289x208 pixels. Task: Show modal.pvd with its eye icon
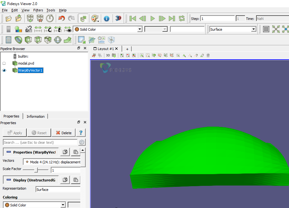[4, 63]
